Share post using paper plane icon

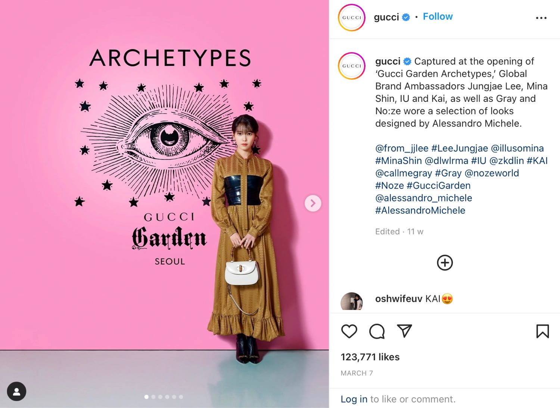click(404, 331)
